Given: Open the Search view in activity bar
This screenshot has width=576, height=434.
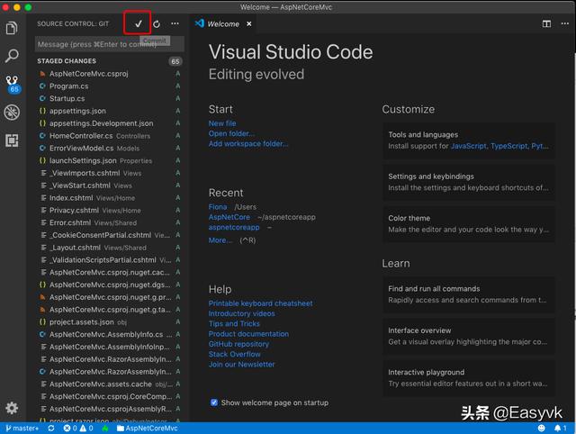Looking at the screenshot, I should pyautogui.click(x=12, y=56).
